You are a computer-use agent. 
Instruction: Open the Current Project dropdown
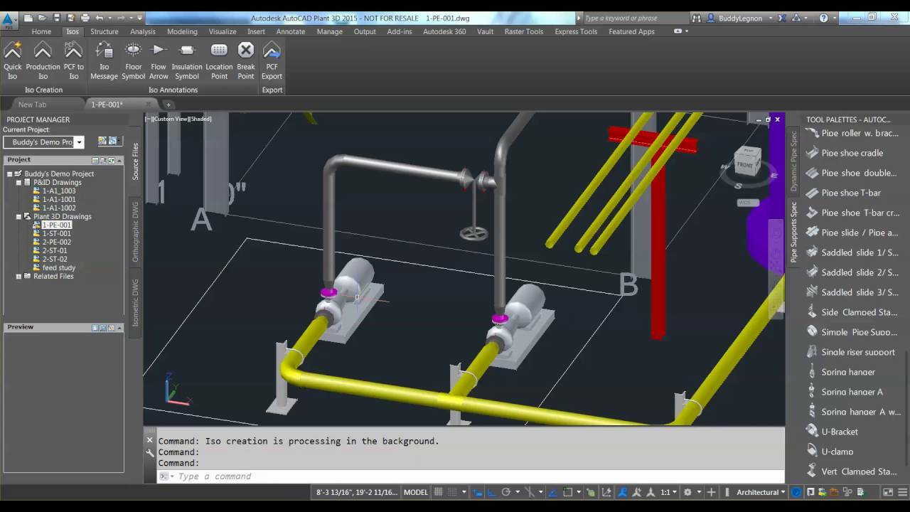(79, 142)
